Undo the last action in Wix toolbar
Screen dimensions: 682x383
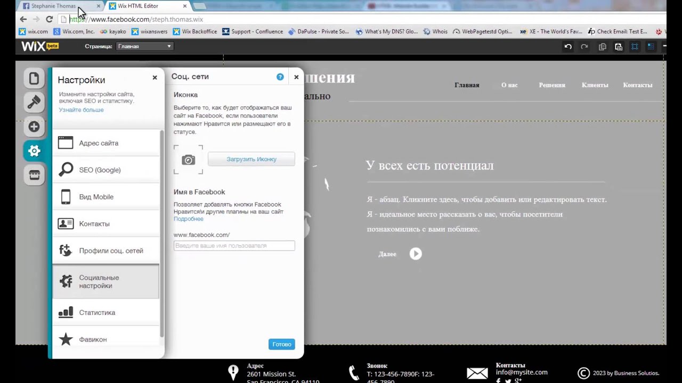[x=568, y=47]
